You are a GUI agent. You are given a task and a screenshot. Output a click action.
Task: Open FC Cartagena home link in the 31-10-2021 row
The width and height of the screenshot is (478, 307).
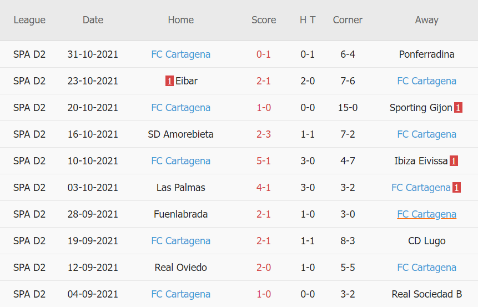point(180,54)
